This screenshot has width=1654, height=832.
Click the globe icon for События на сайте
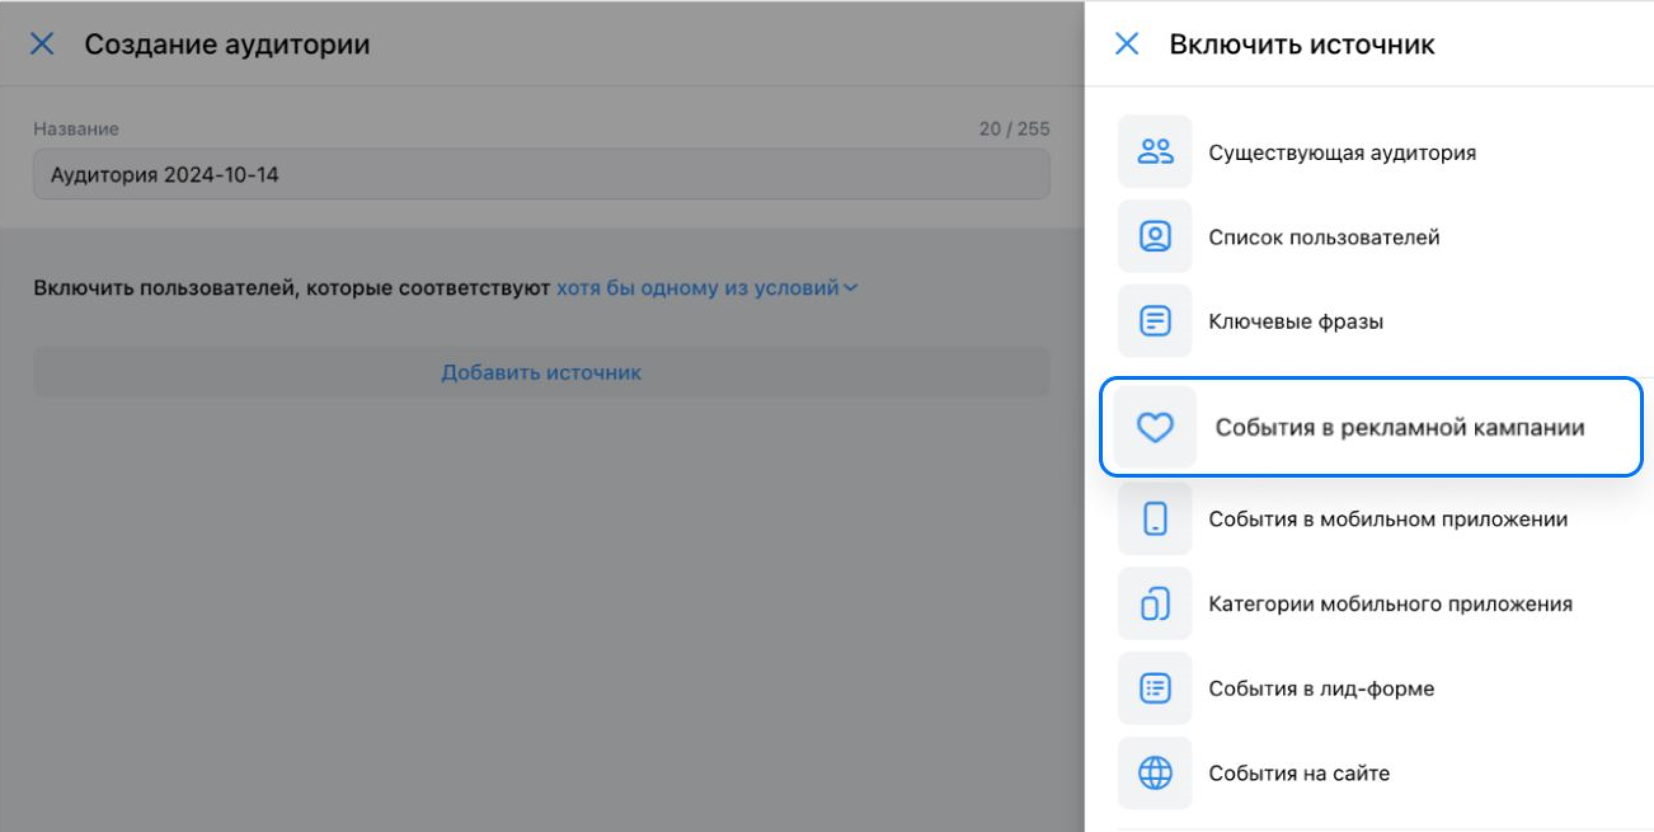click(1155, 773)
